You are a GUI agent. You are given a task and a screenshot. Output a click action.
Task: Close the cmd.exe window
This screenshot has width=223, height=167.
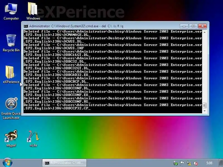202,26
